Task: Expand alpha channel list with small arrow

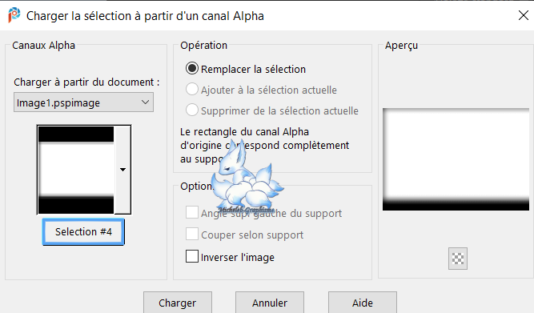Action: click(123, 169)
